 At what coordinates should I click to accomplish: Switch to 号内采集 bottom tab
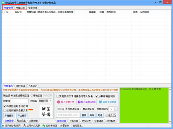point(21,121)
